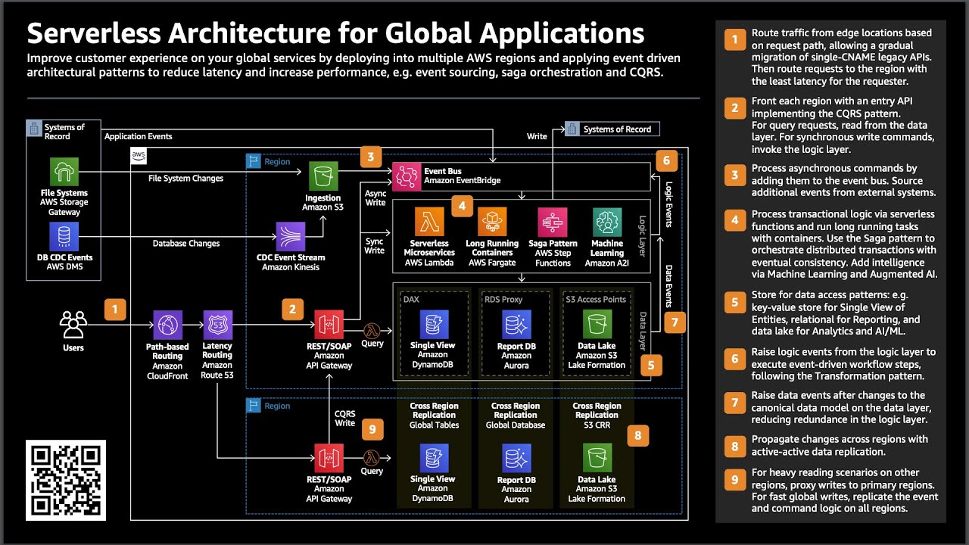Image resolution: width=969 pixels, height=545 pixels.
Task: Click the 'Async Write' label
Action: pos(375,198)
